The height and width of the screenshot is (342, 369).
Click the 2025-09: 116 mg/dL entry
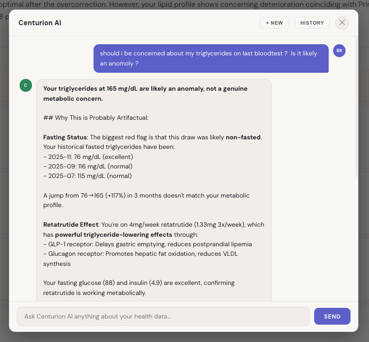pos(87,166)
